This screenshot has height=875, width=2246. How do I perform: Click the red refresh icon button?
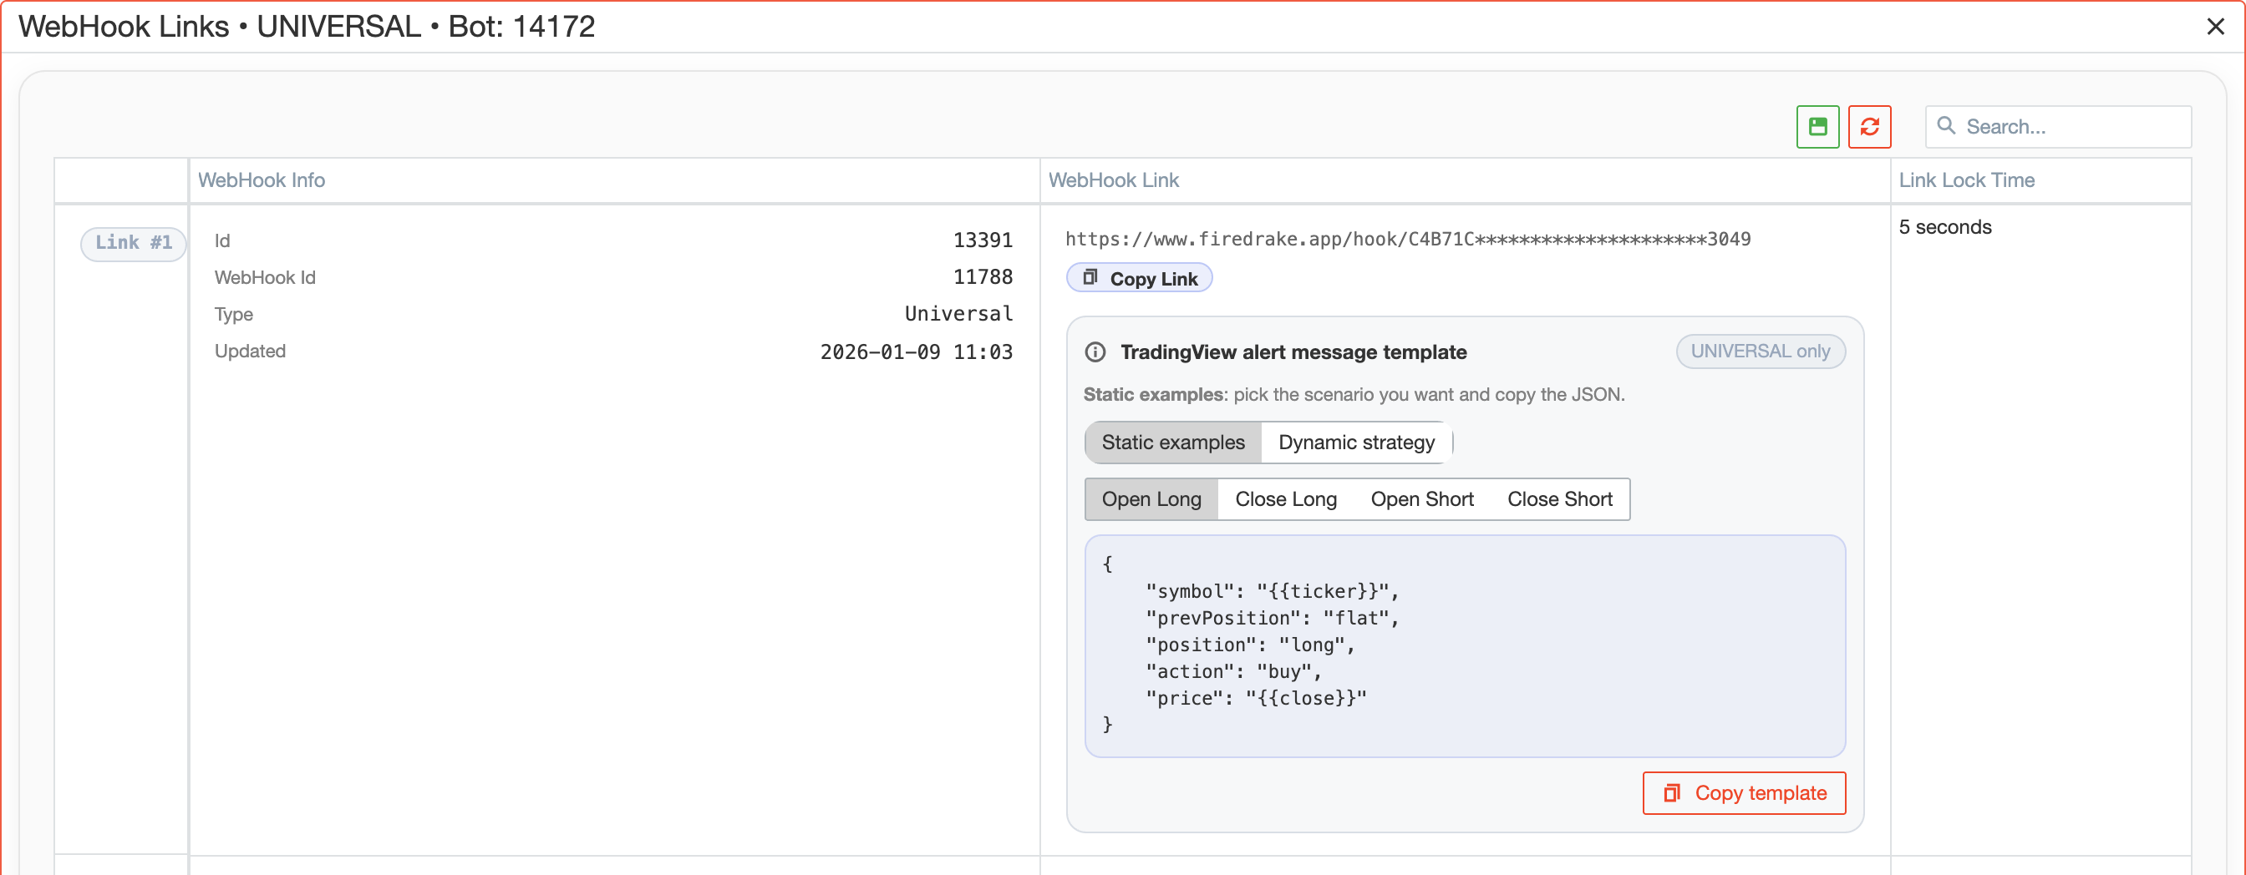click(x=1868, y=127)
